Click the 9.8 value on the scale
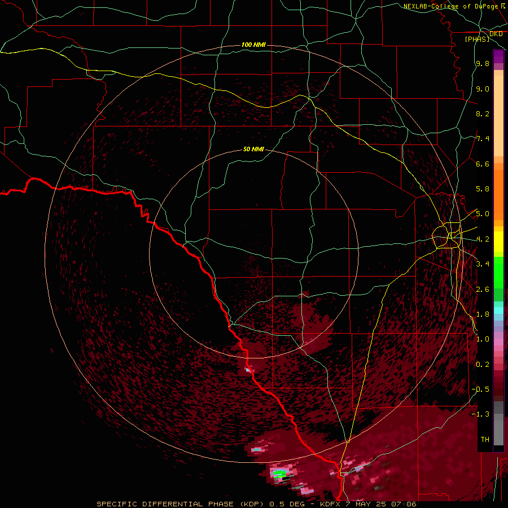This screenshot has height=508, width=508. [x=483, y=63]
